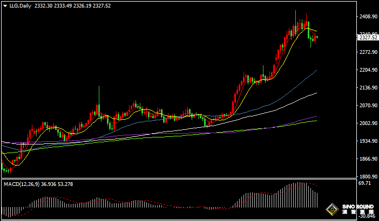Click the 1934.90 price axis label

[x=368, y=141]
